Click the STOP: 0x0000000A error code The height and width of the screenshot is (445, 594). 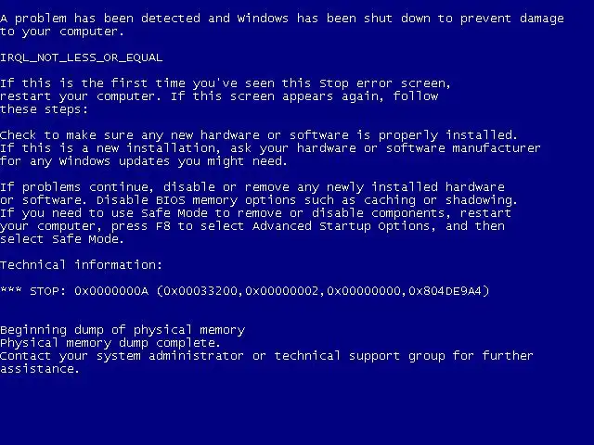pyautogui.click(x=89, y=291)
